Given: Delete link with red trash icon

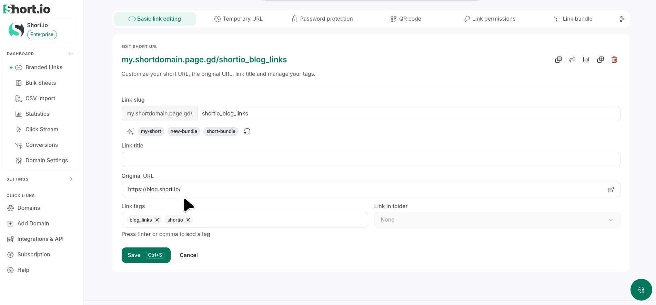Looking at the screenshot, I should point(614,60).
